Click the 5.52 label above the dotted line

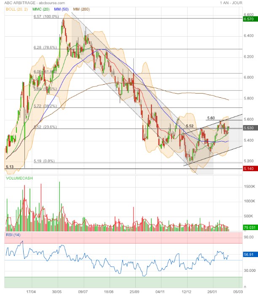[x=190, y=126]
